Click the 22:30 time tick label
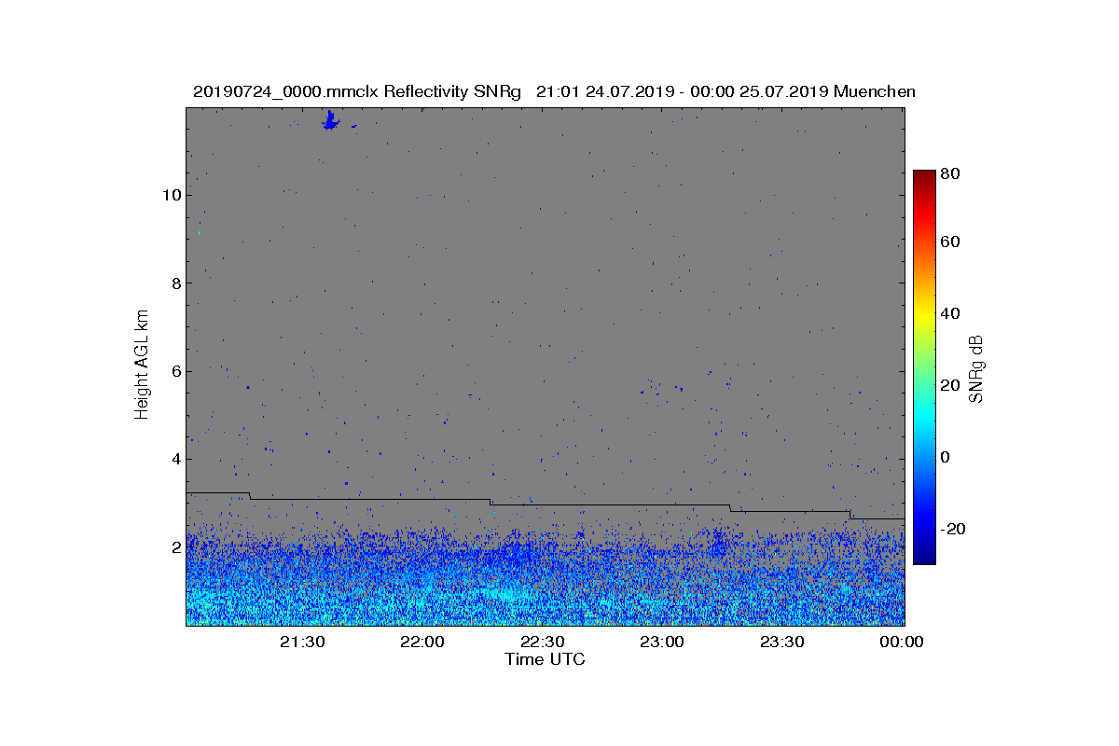 coord(543,642)
